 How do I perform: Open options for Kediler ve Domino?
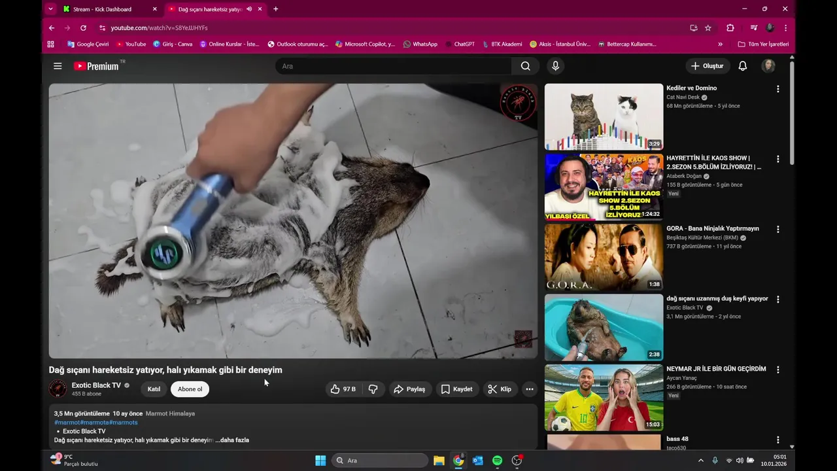point(778,89)
